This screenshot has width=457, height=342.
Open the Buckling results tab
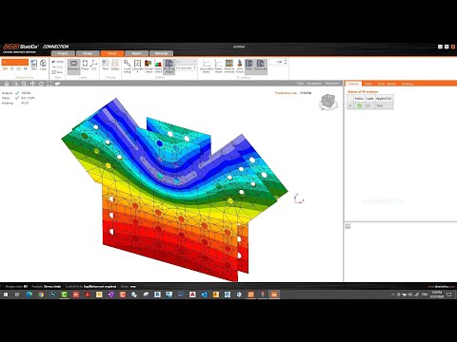407,84
